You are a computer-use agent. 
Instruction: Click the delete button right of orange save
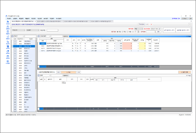tap(79, 72)
